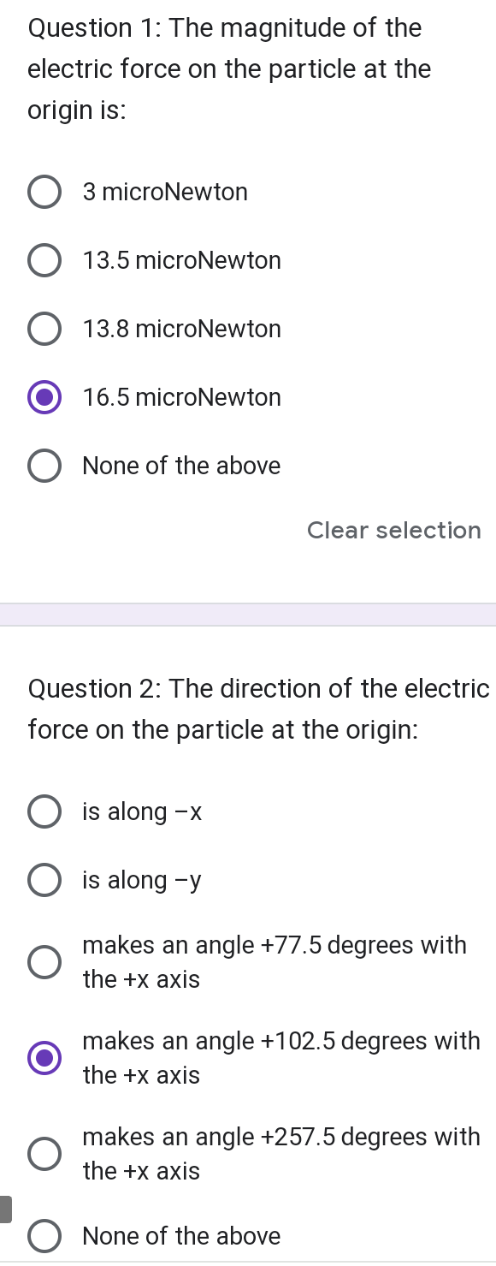Click the divider area between the two questions
Image resolution: width=496 pixels, height=1266 pixels.
tap(248, 614)
